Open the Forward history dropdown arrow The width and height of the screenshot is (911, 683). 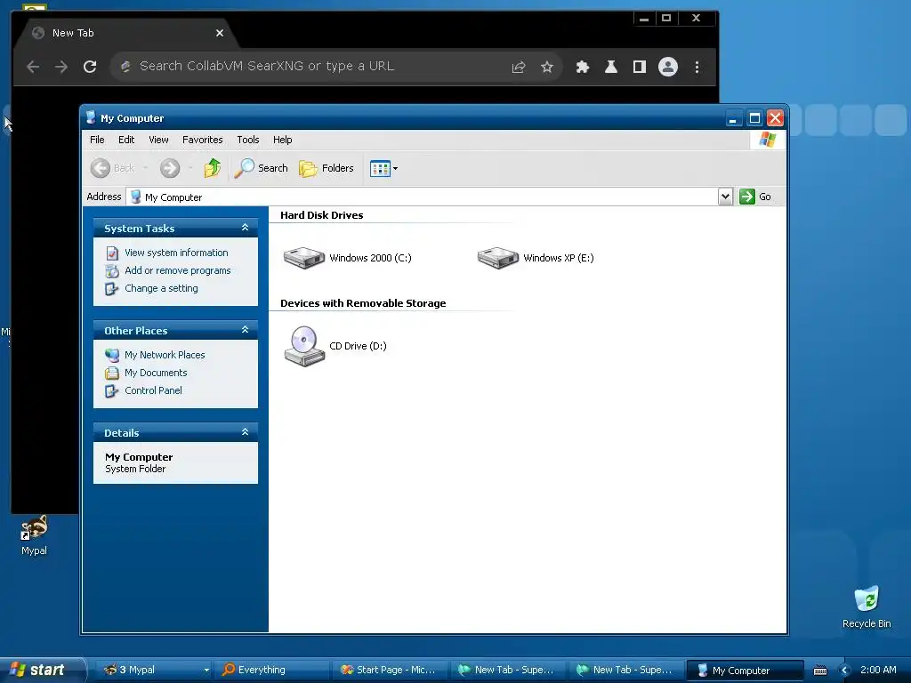[x=190, y=168]
